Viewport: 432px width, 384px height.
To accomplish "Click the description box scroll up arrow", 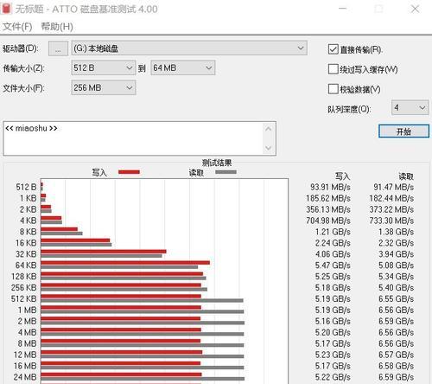I will [x=269, y=129].
